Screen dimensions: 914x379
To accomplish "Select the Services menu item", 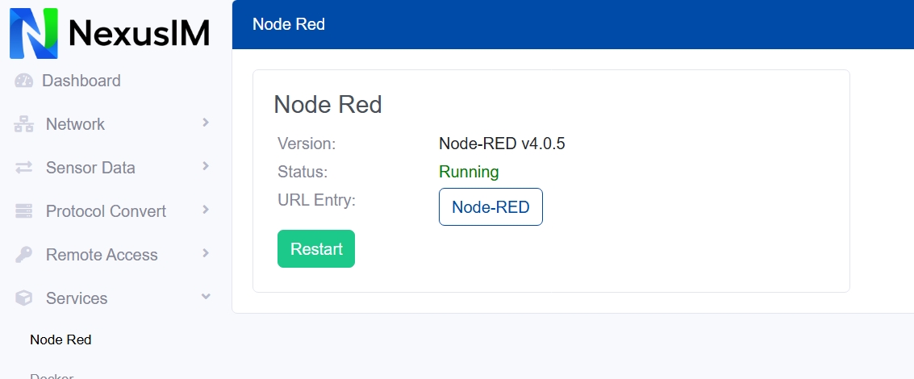I will coord(77,298).
